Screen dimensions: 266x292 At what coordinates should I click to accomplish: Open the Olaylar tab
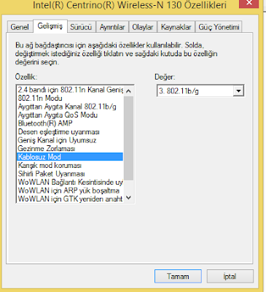click(x=143, y=27)
